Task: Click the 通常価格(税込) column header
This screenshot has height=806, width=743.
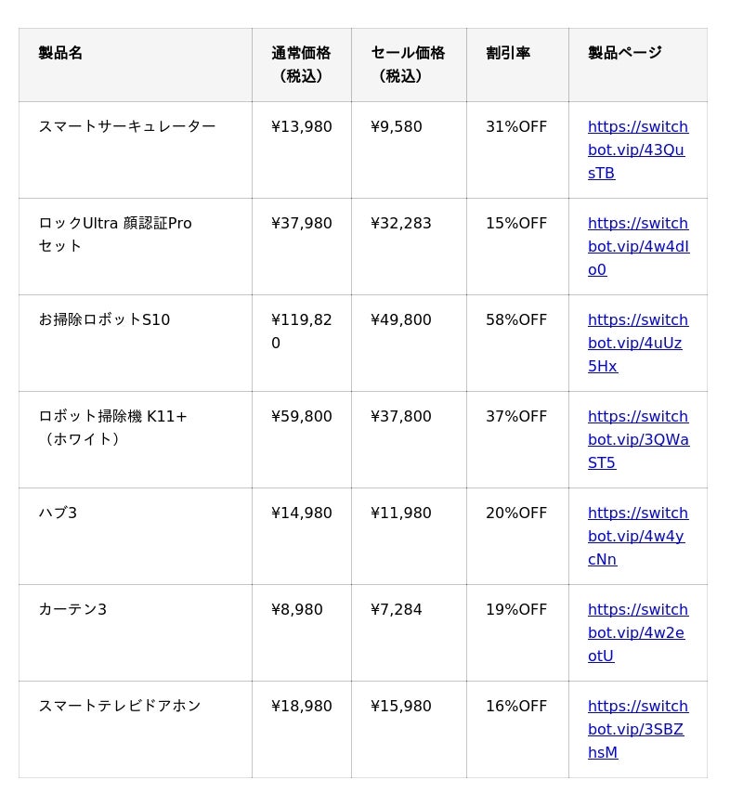Action: pyautogui.click(x=302, y=65)
